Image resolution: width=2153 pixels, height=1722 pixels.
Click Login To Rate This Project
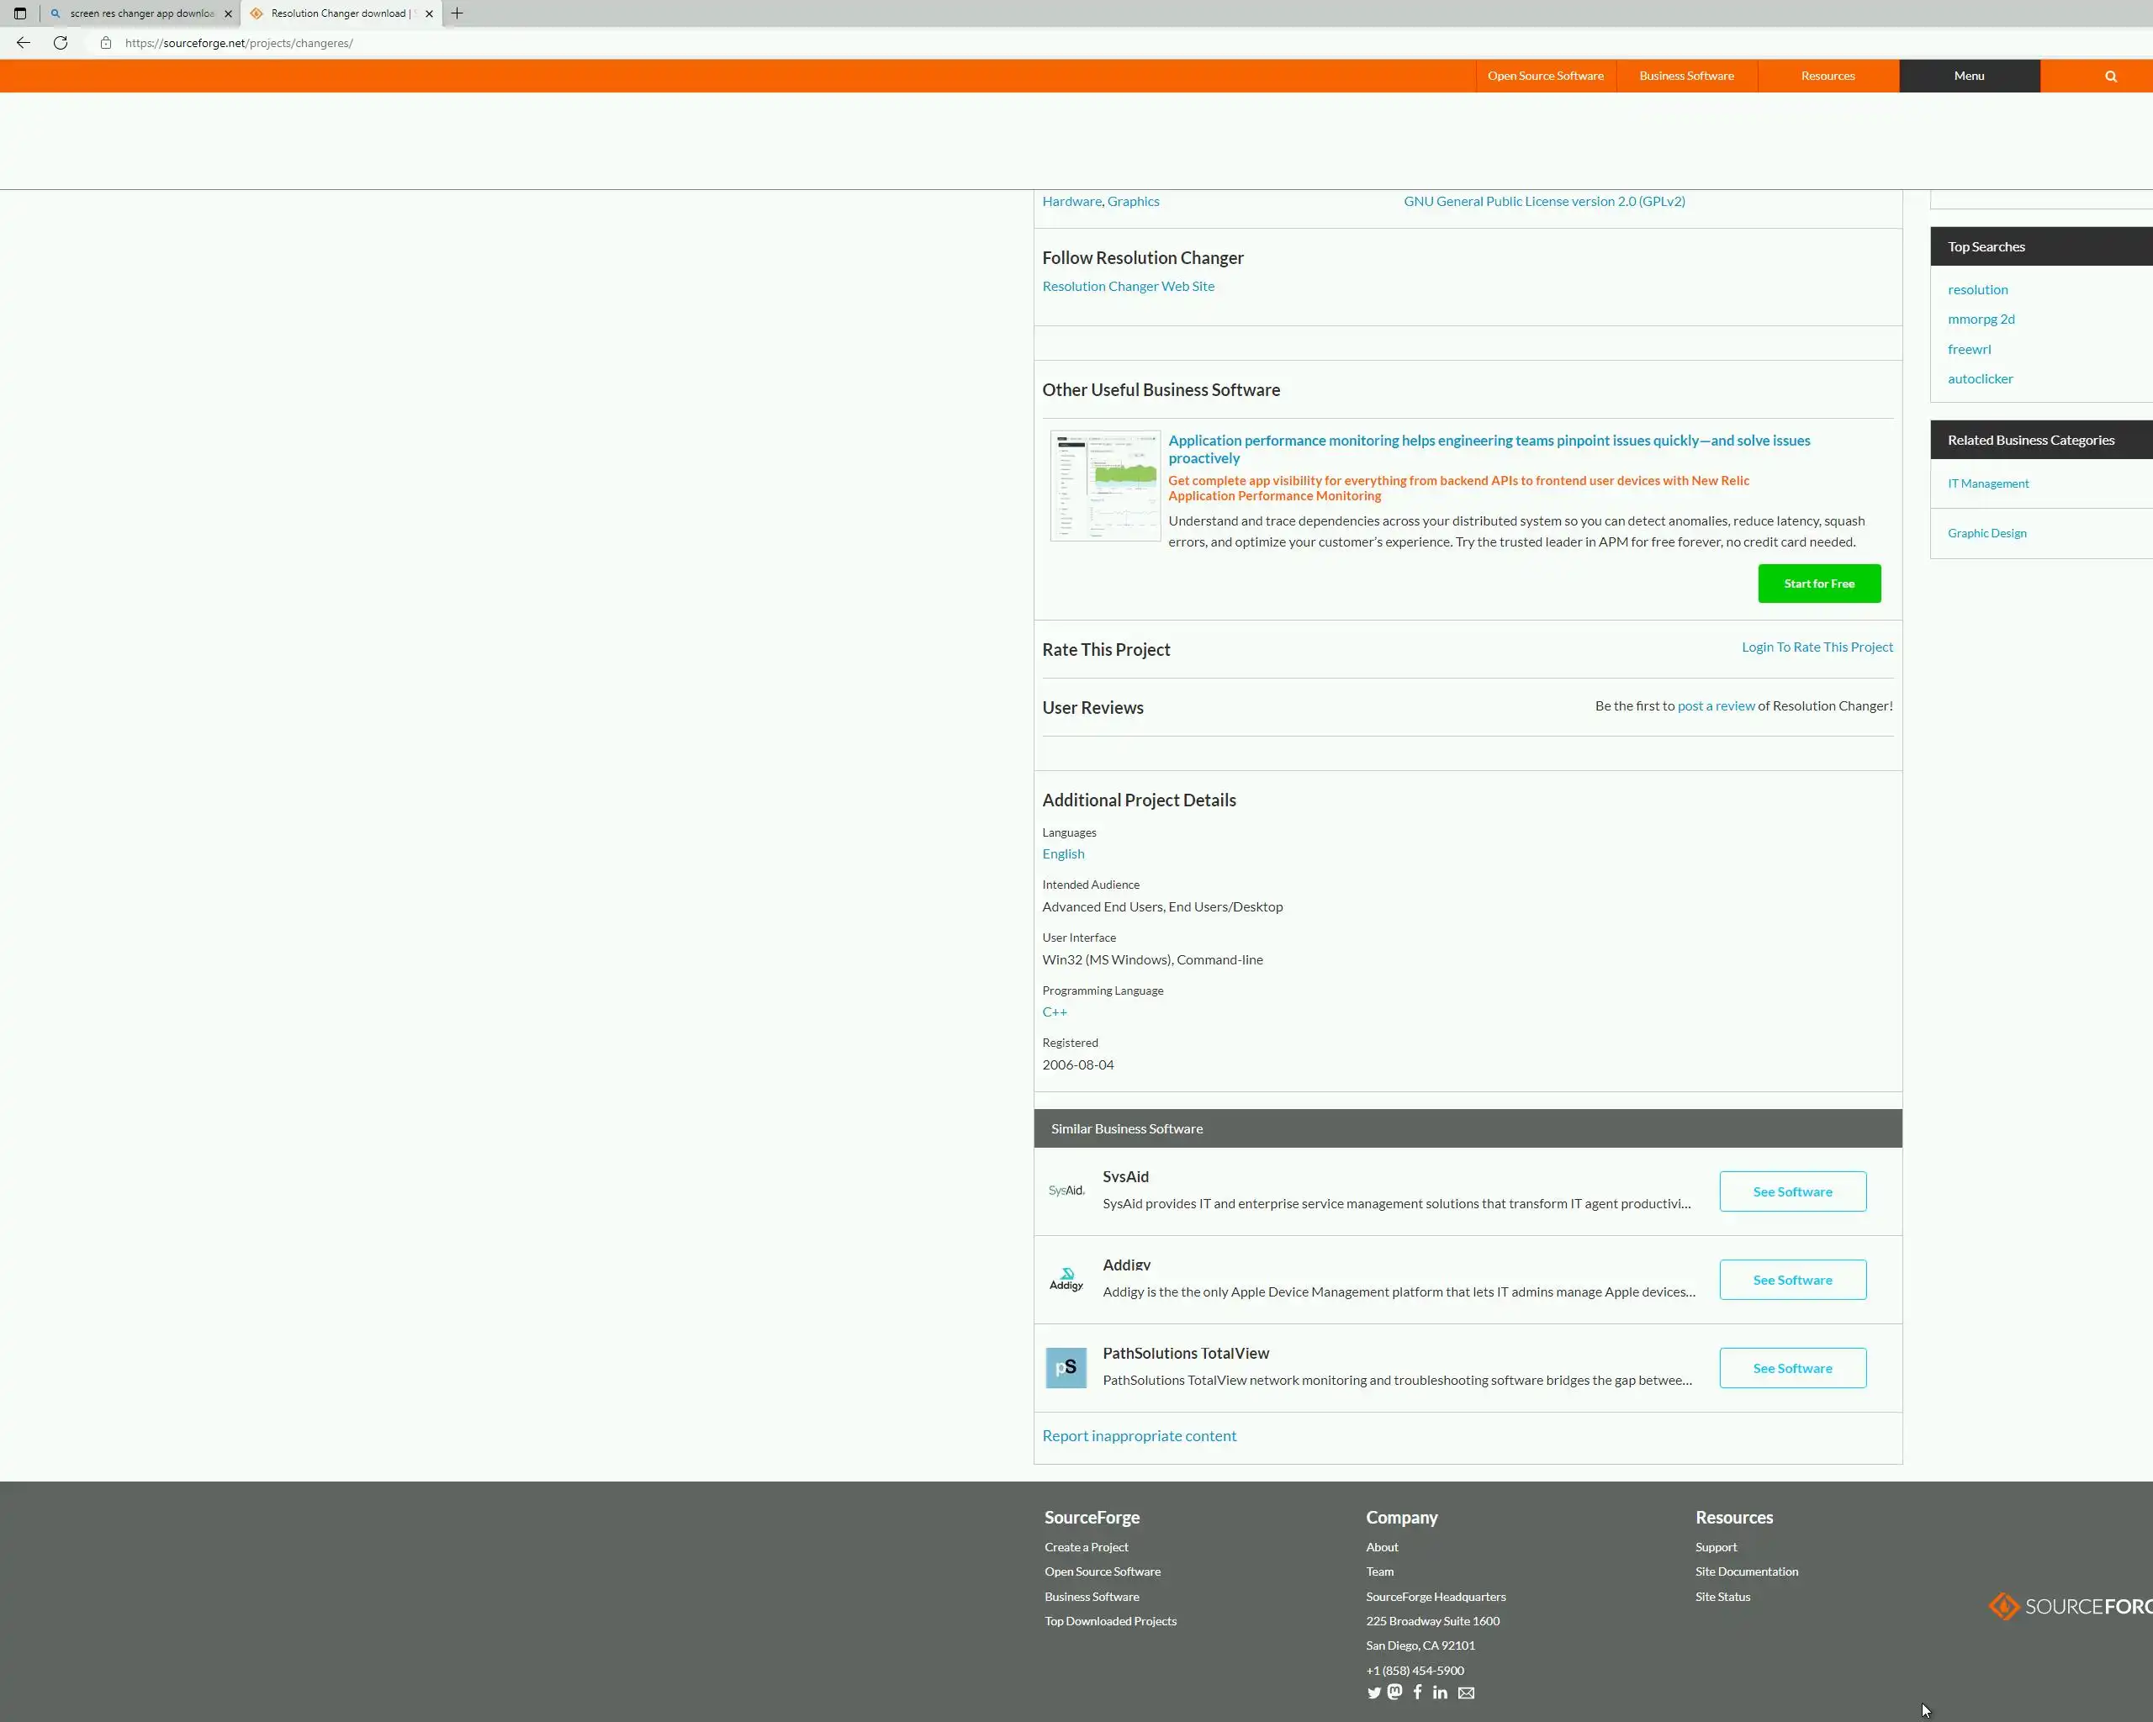1817,647
